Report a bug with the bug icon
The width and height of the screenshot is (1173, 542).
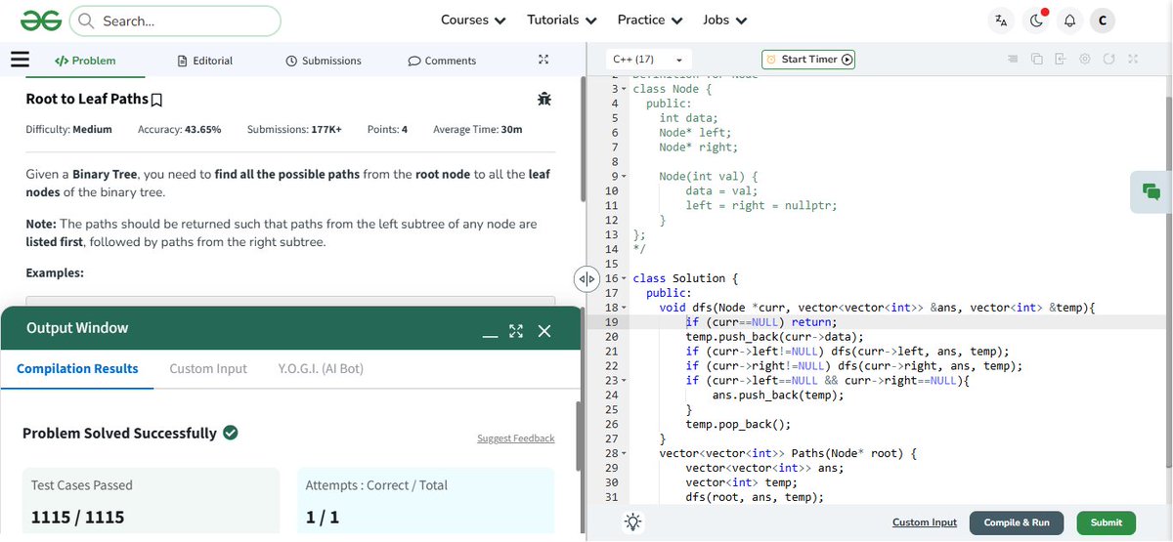click(544, 99)
